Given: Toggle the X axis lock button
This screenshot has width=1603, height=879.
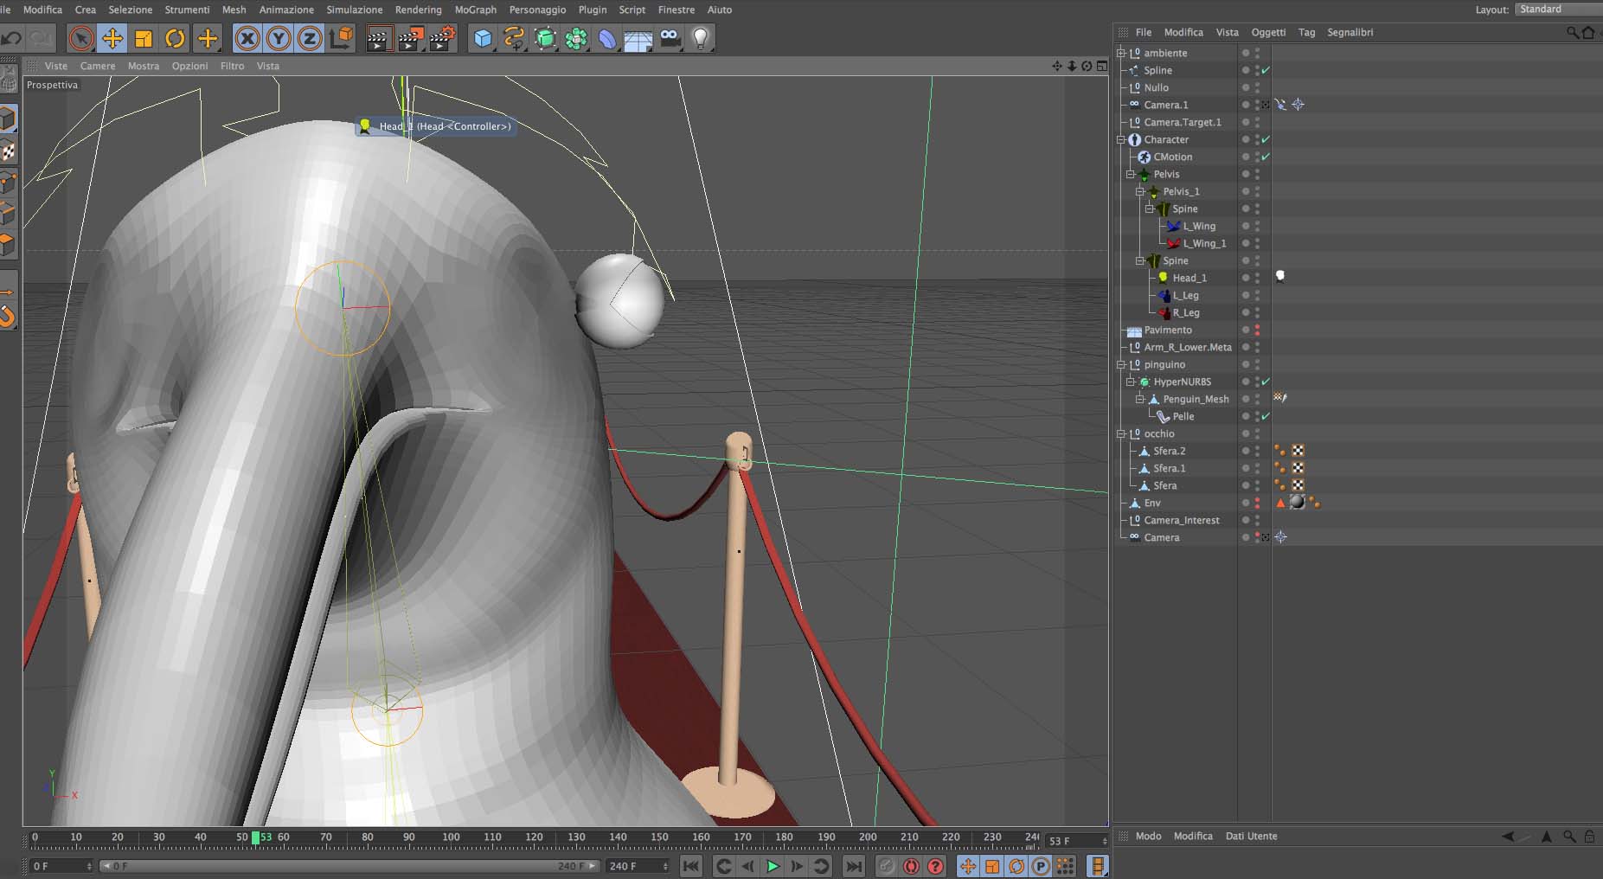Looking at the screenshot, I should pyautogui.click(x=247, y=38).
